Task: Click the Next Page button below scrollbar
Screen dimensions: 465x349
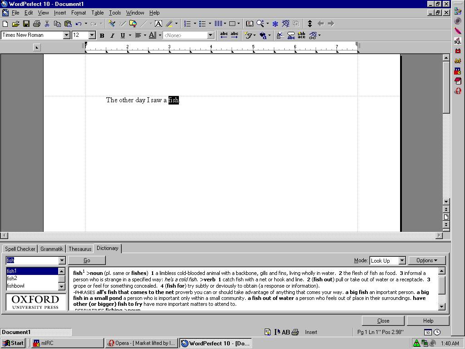Action: click(446, 224)
